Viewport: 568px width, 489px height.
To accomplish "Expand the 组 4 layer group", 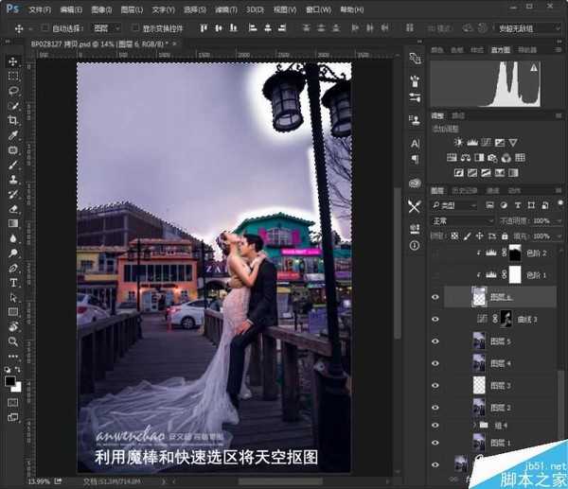I will 476,427.
